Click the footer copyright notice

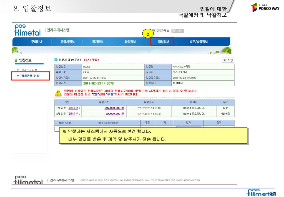pos(140,180)
